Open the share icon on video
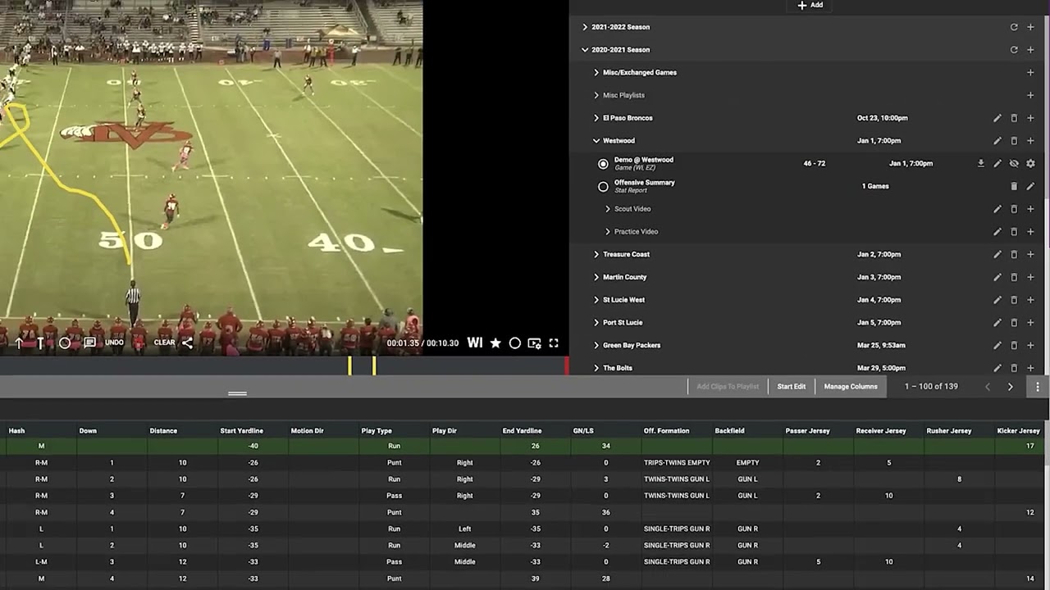The height and width of the screenshot is (590, 1050). click(x=187, y=343)
